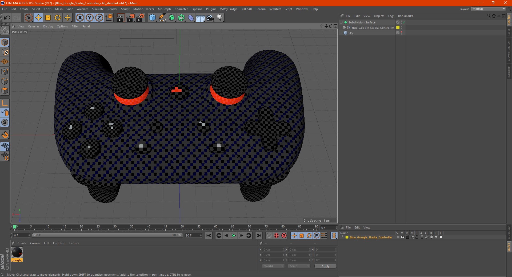This screenshot has height=277, width=512.
Task: Switch to Edges mode
Action: coord(5,81)
